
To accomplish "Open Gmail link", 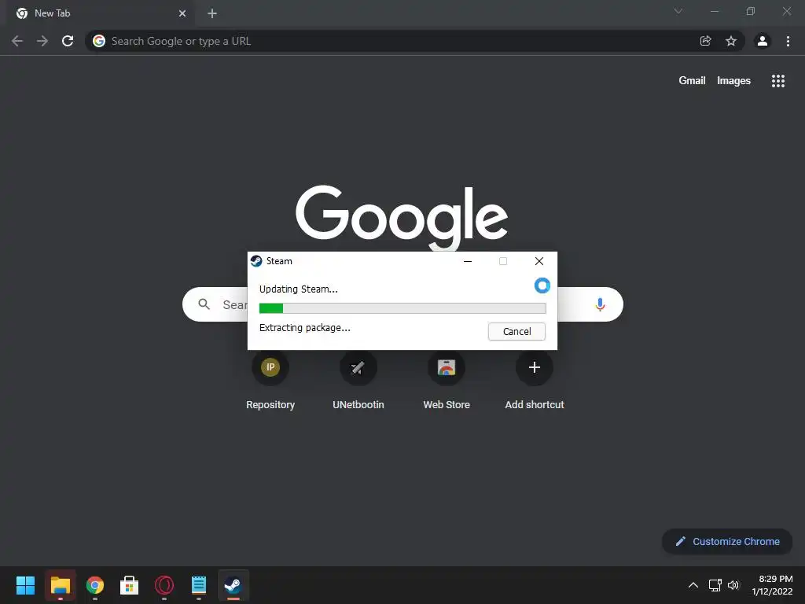I will point(692,81).
